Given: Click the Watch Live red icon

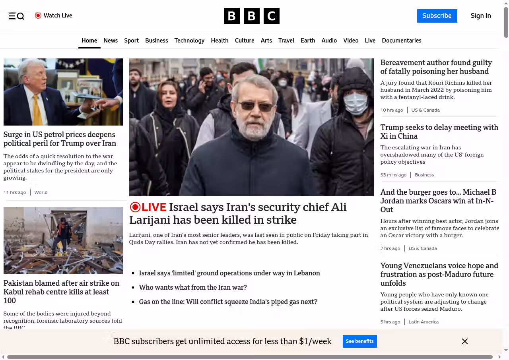Looking at the screenshot, I should (x=38, y=15).
